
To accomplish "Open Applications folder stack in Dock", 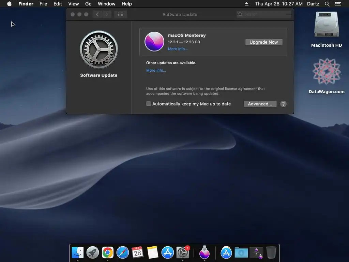I will tap(226, 252).
